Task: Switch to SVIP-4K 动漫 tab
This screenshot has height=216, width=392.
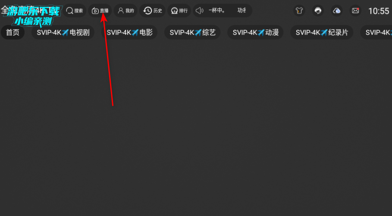Action: point(255,32)
